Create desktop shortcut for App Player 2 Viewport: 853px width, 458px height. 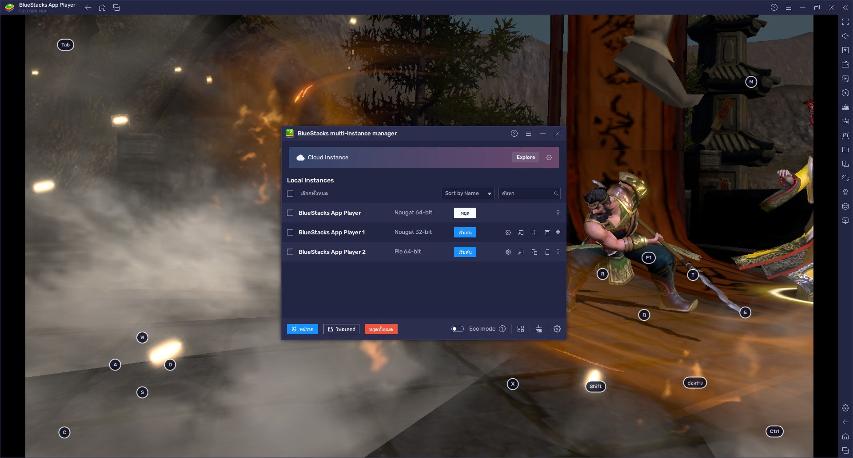521,252
